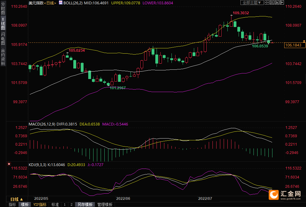Click the 2022/06 date axis label
Screen dimensions: 306x207
point(123,199)
